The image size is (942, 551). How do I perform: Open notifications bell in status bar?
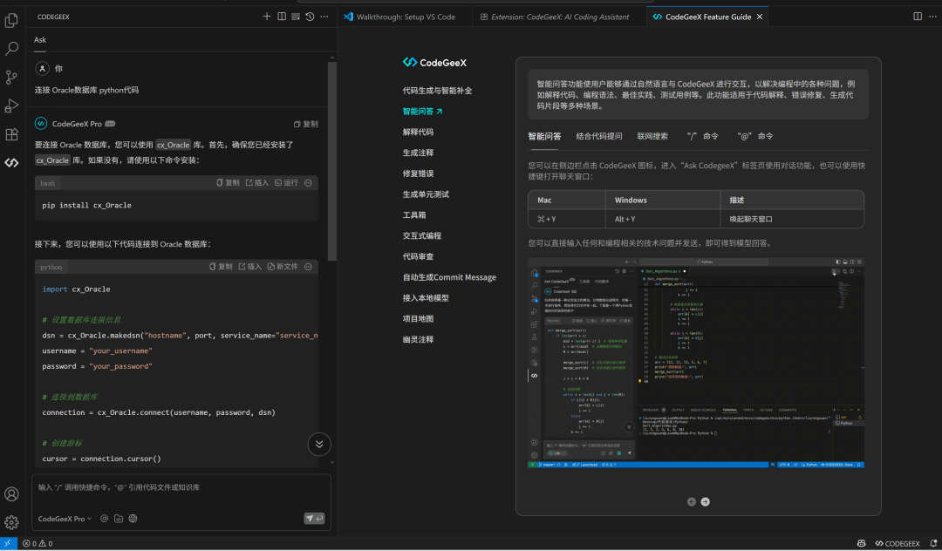pos(933,543)
